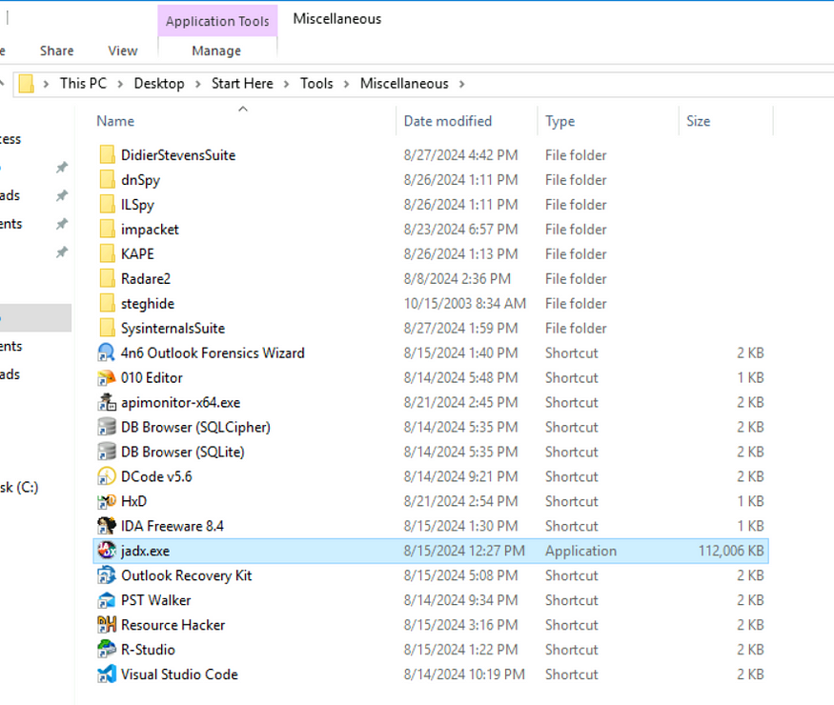Go to Desktop in breadcrumb

tap(159, 84)
